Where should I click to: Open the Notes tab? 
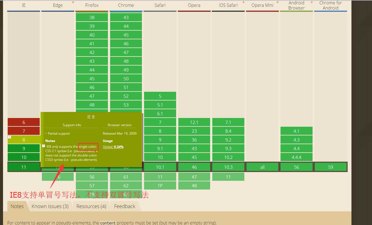(x=17, y=206)
